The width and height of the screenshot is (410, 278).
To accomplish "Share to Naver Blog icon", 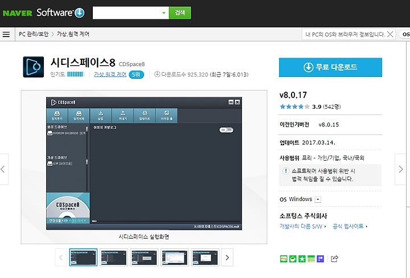I will click(x=284, y=259).
